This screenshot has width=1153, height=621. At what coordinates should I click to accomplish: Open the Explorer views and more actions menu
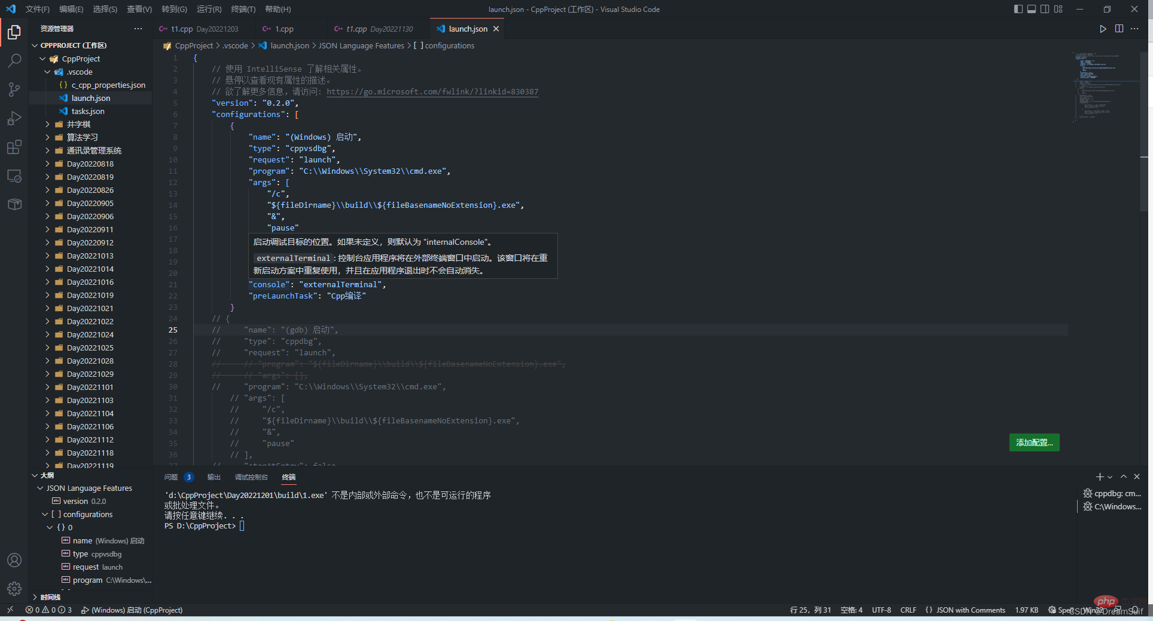(x=138, y=29)
